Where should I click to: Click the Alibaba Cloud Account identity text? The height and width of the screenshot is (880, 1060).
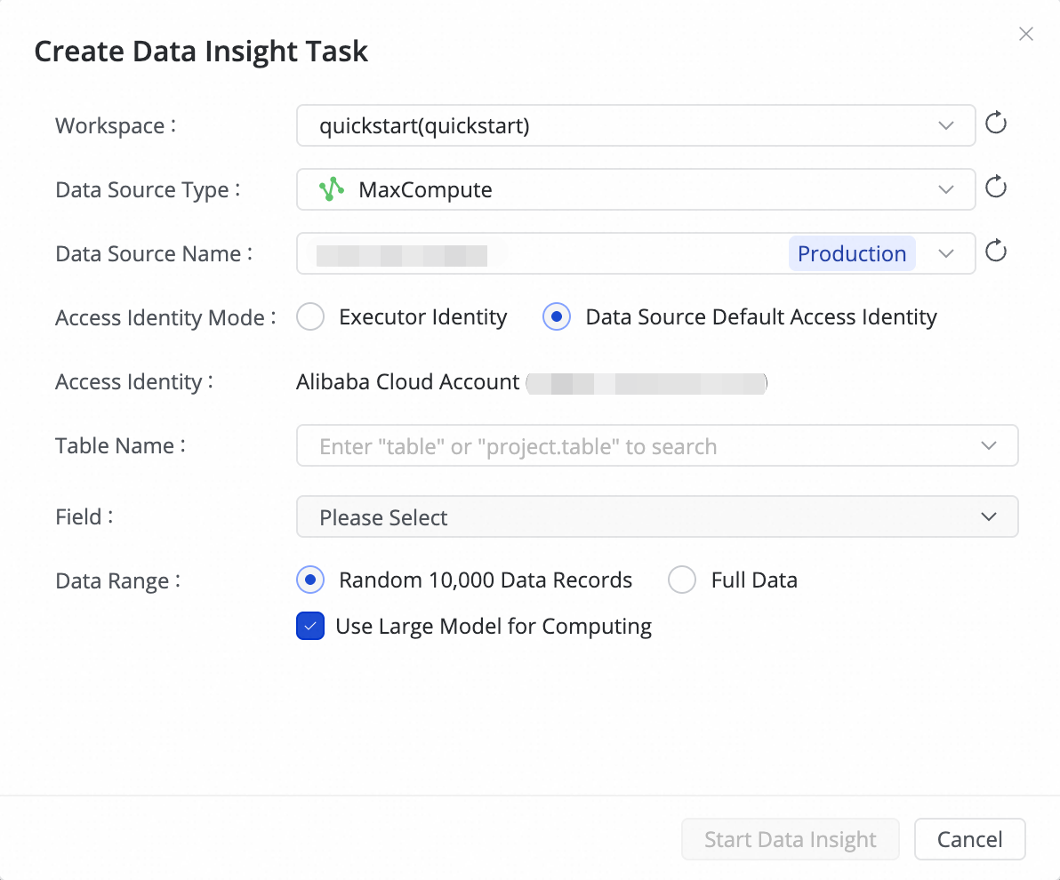pyautogui.click(x=407, y=382)
